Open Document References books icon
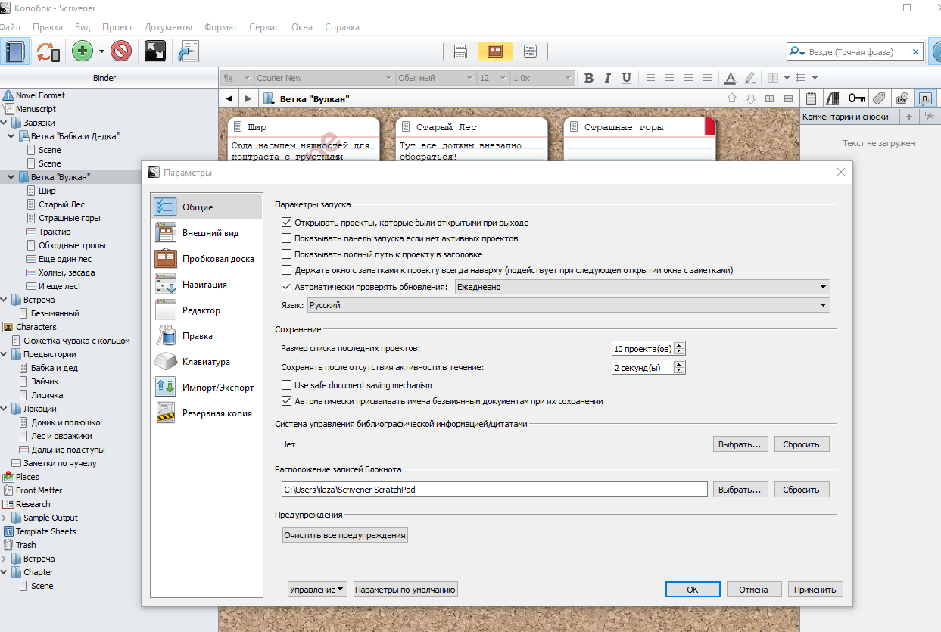The height and width of the screenshot is (632, 941). 834,98
